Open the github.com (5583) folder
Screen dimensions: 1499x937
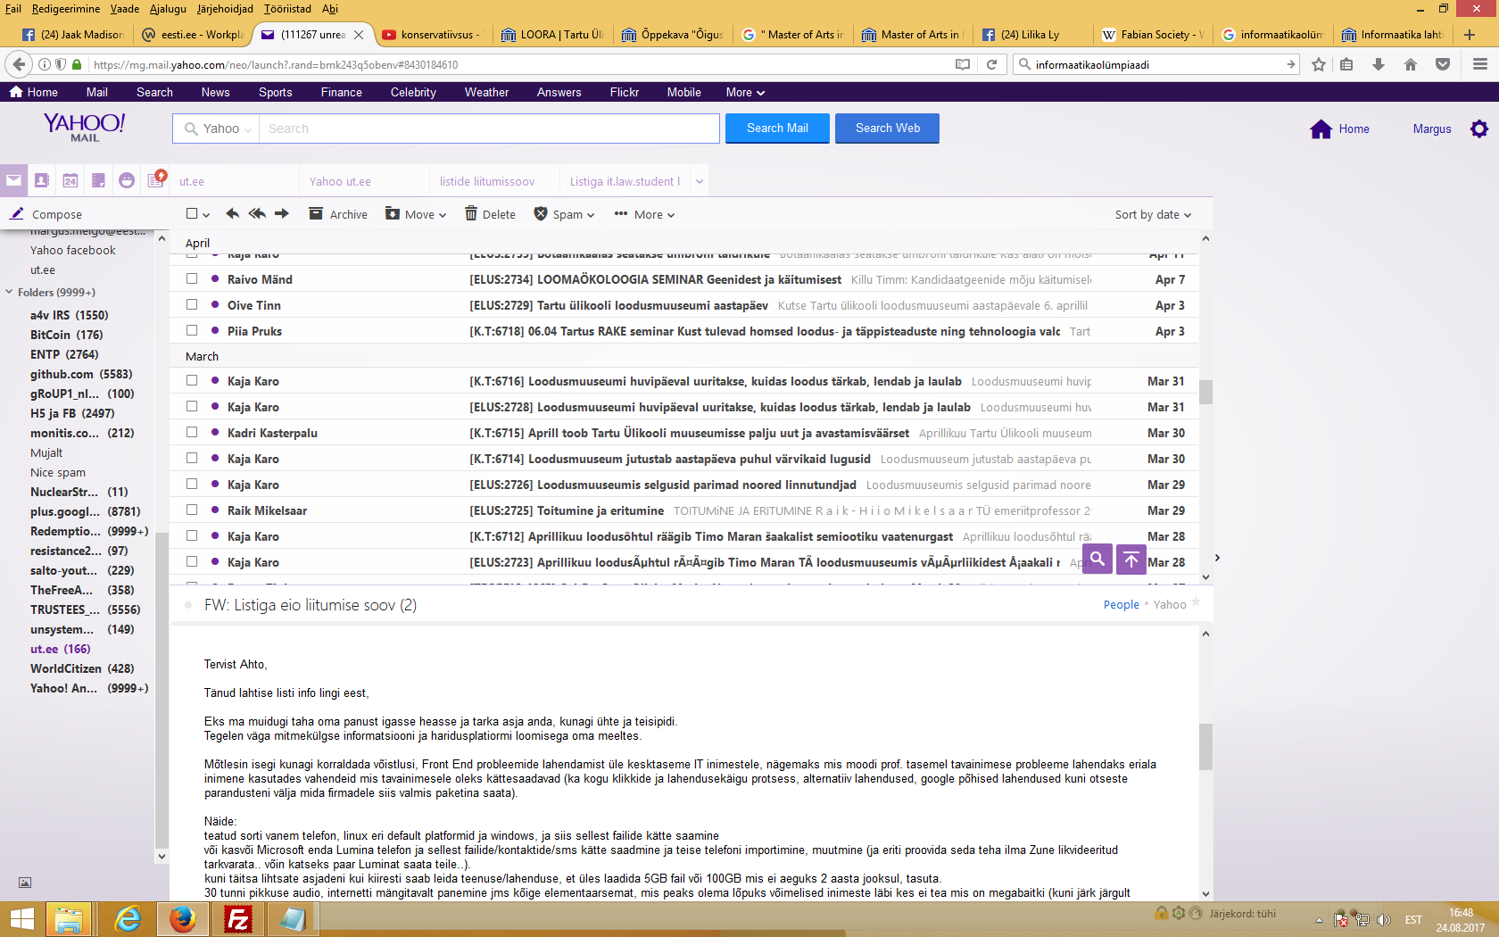81,374
